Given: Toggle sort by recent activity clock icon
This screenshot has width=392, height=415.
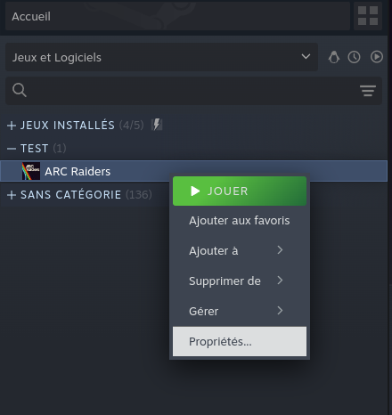Looking at the screenshot, I should point(354,57).
